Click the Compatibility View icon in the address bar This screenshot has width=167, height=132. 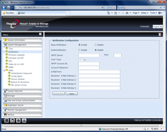106,8
